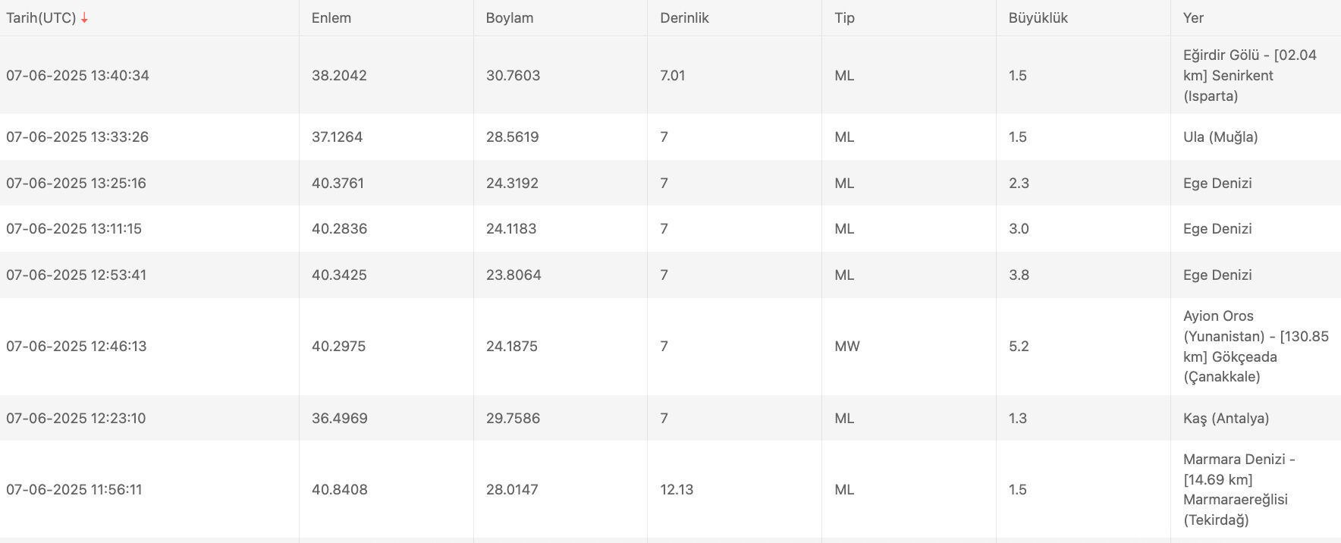
Task: Select the Eğirdir Gölü Senirkent (Isparta) location cell
Action: pos(1249,75)
